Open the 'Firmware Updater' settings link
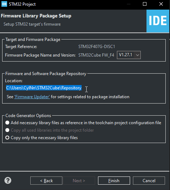The width and height of the screenshot is (170, 190). pyautogui.click(x=32, y=97)
